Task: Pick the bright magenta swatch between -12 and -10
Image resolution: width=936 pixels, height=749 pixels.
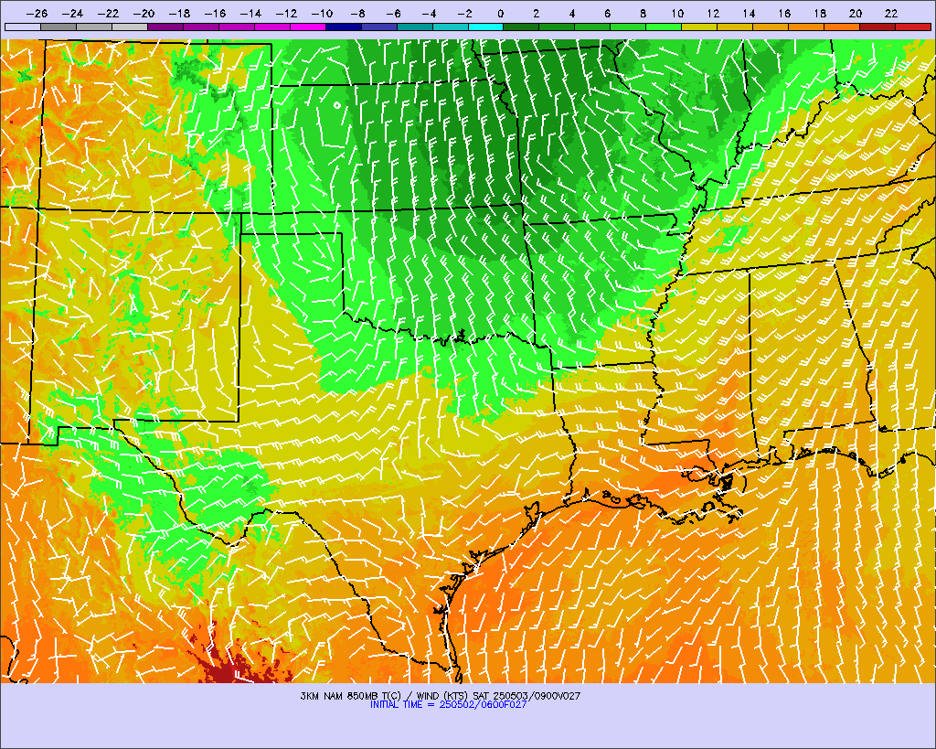Action: [x=308, y=27]
